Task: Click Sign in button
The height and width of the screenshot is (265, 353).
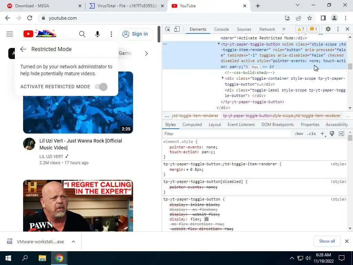Action: (x=136, y=34)
